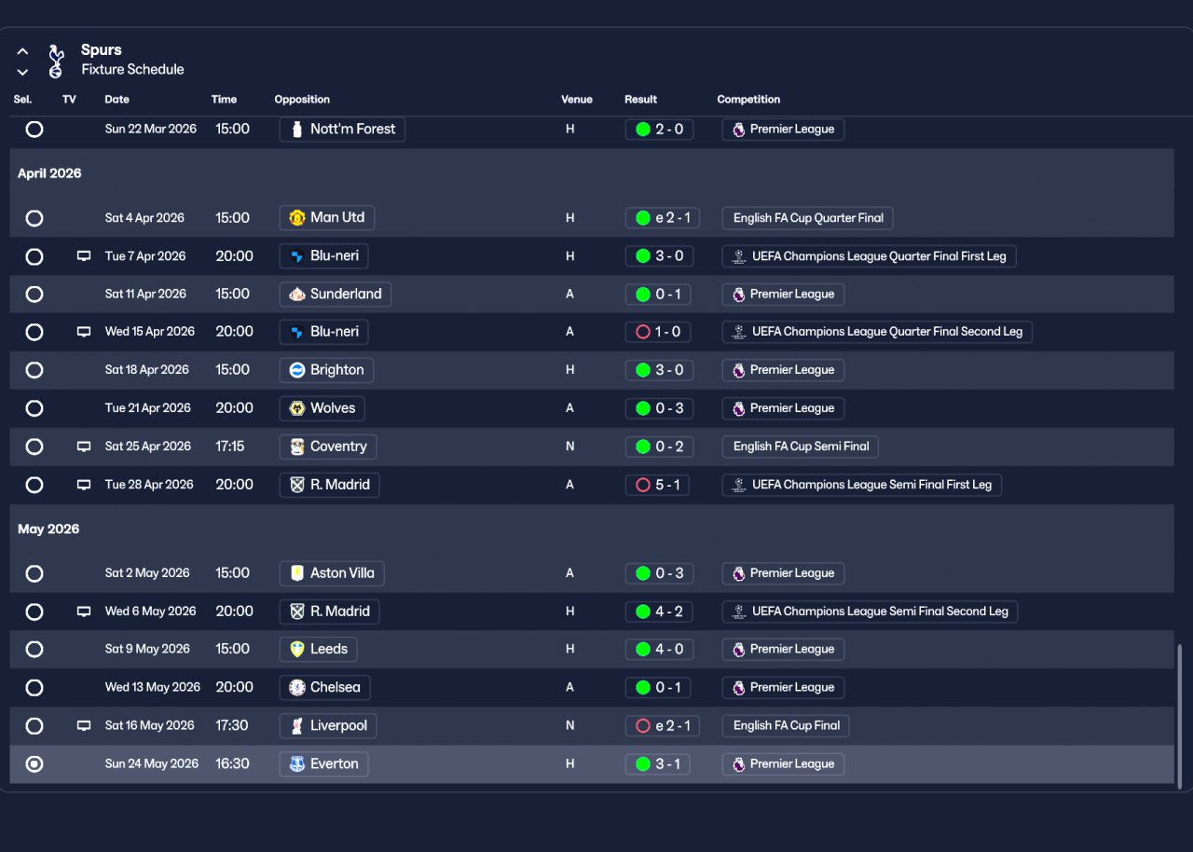Click the TV icon for Tue 7 Apr Blu-neri match
The width and height of the screenshot is (1193, 852).
84,256
